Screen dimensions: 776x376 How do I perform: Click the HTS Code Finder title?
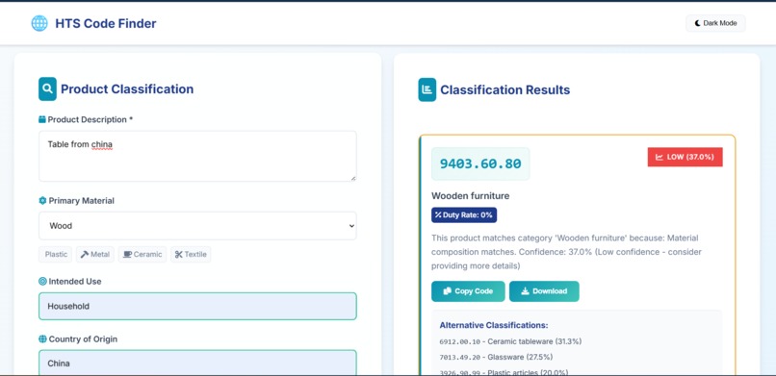click(105, 23)
